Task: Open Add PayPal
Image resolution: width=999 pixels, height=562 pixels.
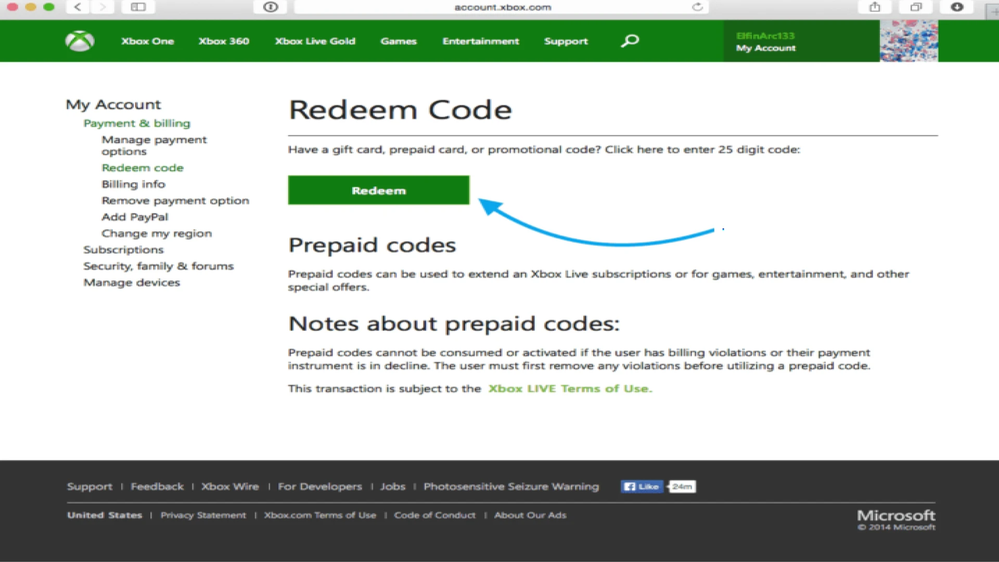Action: tap(135, 217)
